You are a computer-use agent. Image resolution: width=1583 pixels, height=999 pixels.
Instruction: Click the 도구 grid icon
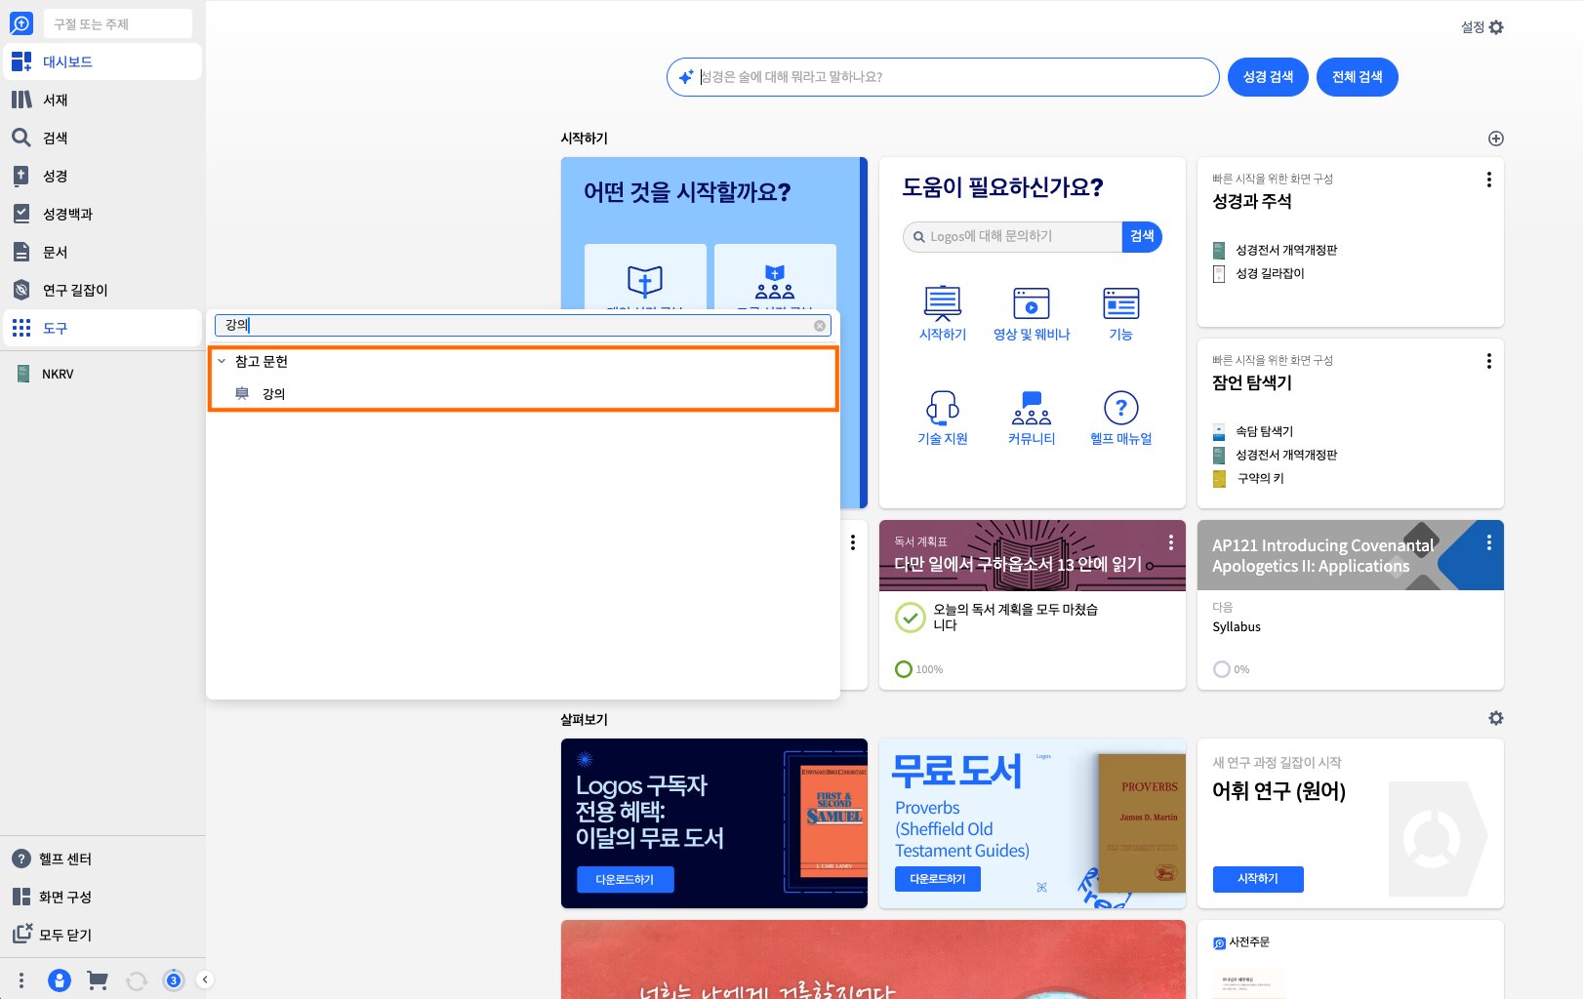(21, 328)
